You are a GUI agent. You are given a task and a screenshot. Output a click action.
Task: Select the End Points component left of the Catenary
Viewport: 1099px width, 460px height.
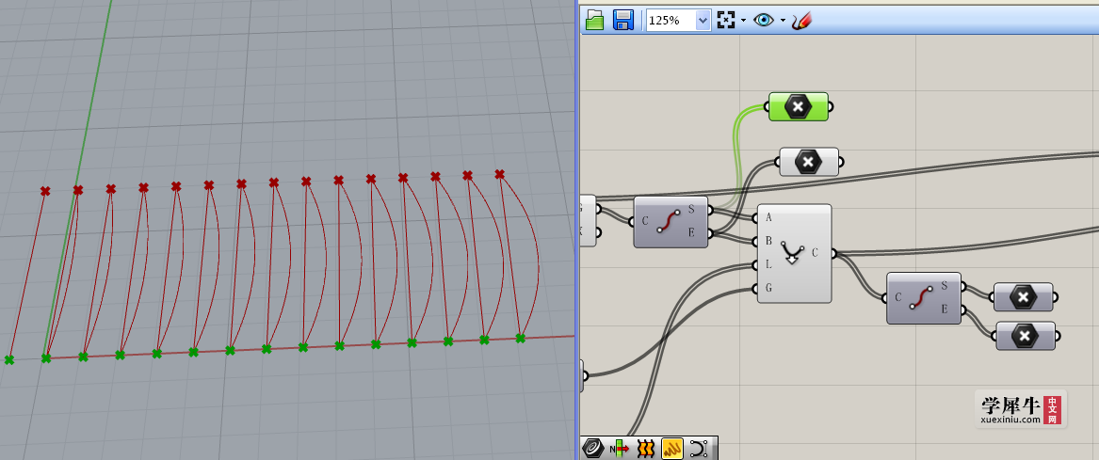click(x=671, y=221)
